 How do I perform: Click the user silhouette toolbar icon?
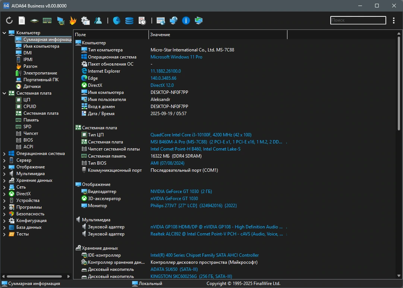[98, 20]
